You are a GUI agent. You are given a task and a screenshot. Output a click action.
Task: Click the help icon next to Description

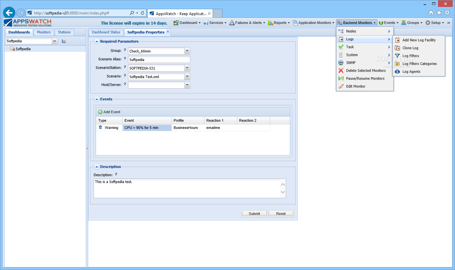(x=116, y=175)
